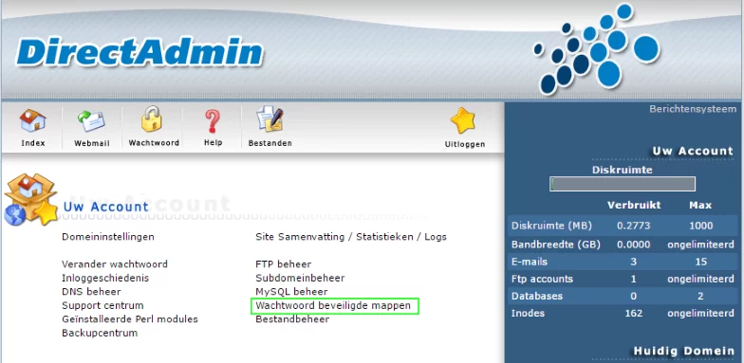Select the 1000 max diskruimte value
Image resolution: width=744 pixels, height=363 pixels.
click(x=700, y=226)
